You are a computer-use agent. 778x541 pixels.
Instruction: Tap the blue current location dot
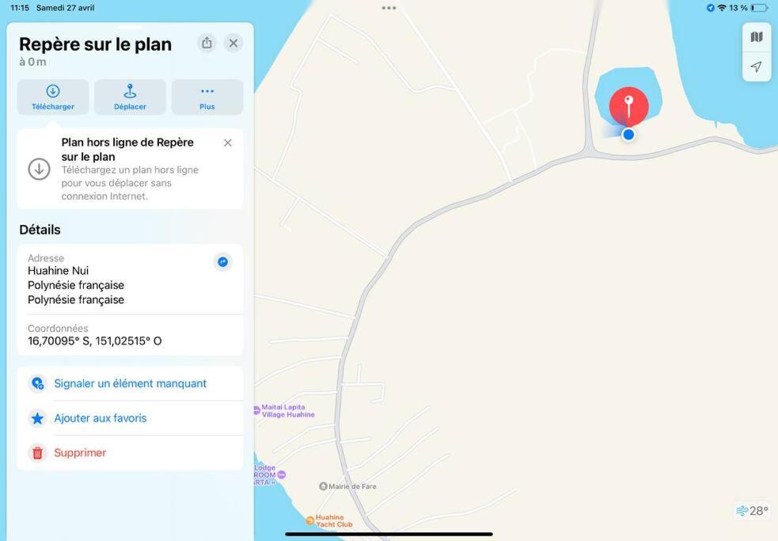point(628,135)
